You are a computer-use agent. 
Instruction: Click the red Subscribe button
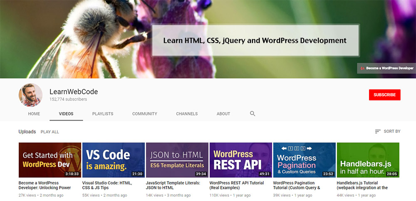(x=384, y=95)
